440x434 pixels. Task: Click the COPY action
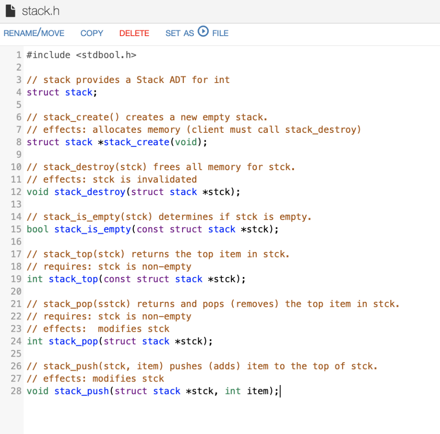[92, 33]
